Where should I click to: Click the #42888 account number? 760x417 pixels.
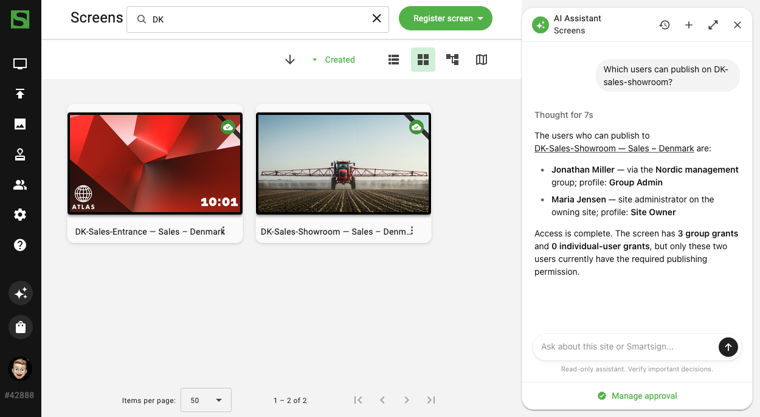click(x=19, y=395)
